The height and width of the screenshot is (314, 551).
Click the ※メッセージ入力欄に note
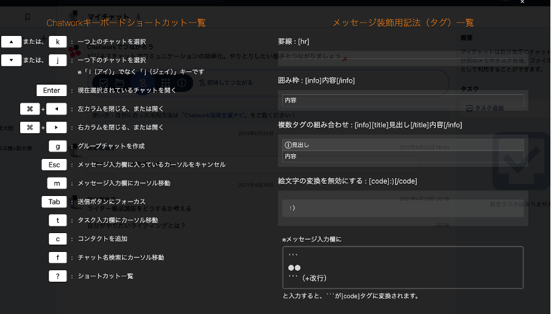(311, 239)
